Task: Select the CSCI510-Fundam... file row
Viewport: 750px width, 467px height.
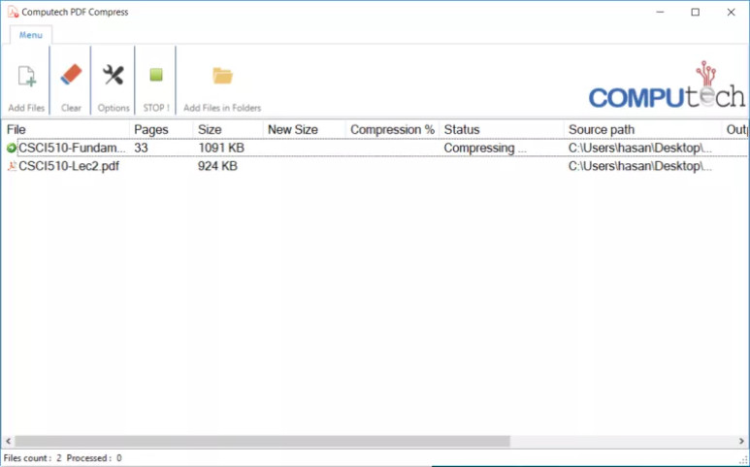Action: 375,148
